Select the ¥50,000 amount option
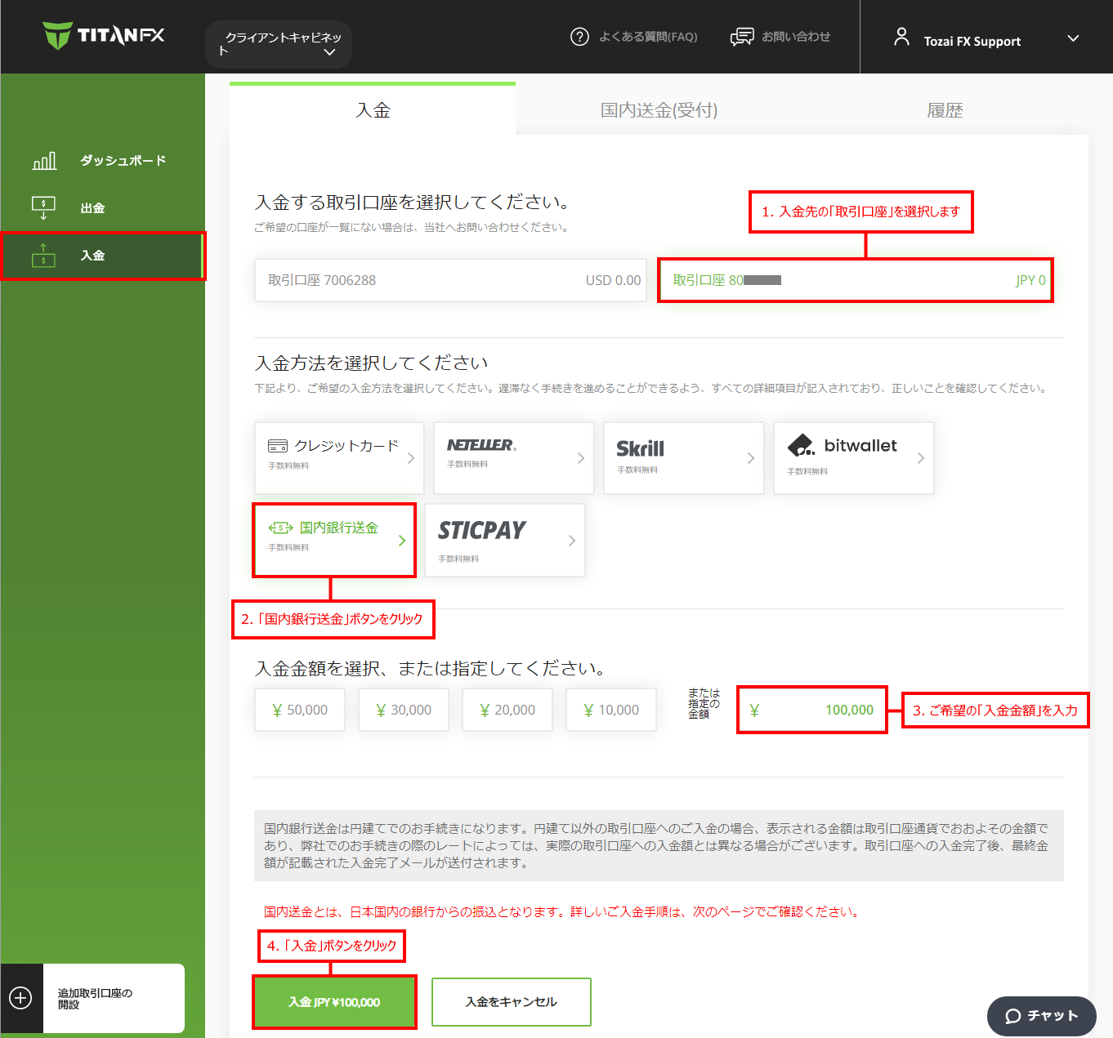 pyautogui.click(x=299, y=710)
